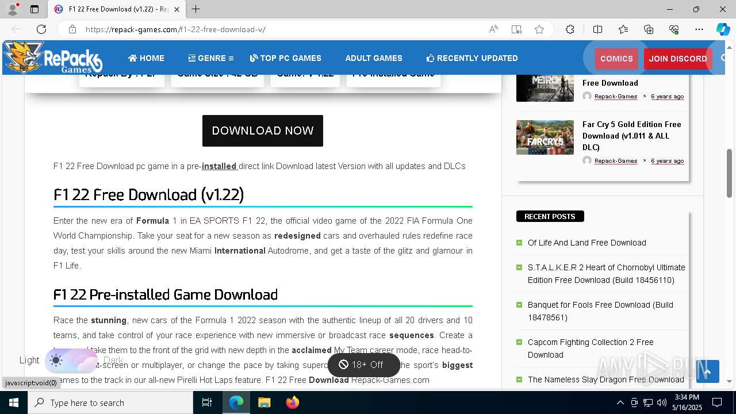
Task: Expand the GENRE dropdown menu
Action: tap(210, 58)
